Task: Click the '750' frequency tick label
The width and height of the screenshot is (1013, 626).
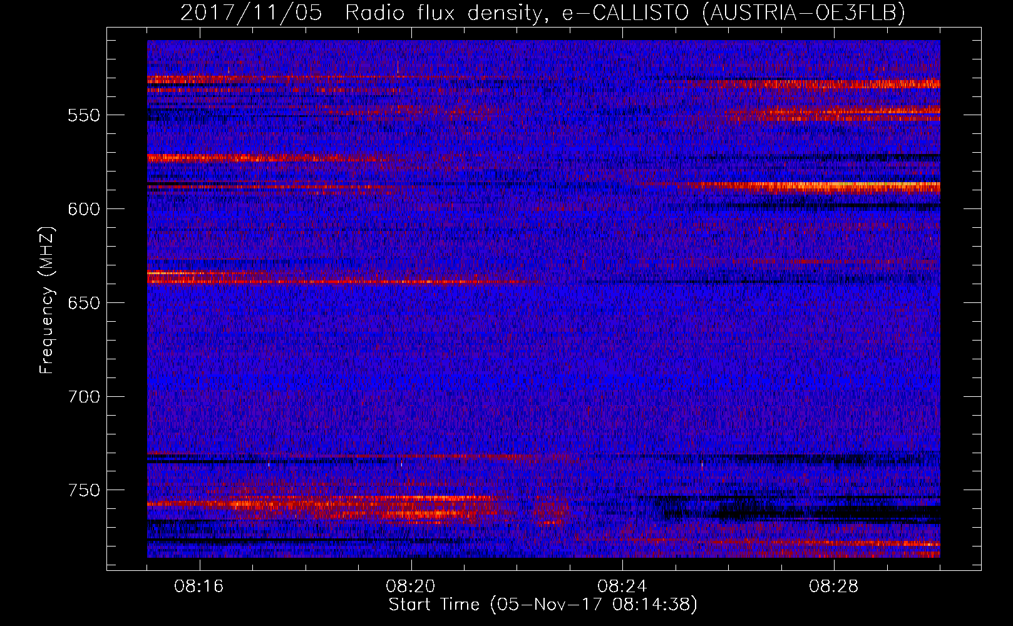Action: pos(84,490)
